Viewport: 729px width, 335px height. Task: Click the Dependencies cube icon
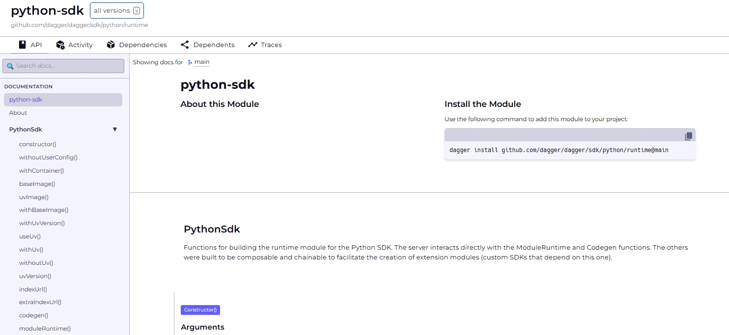coord(111,45)
